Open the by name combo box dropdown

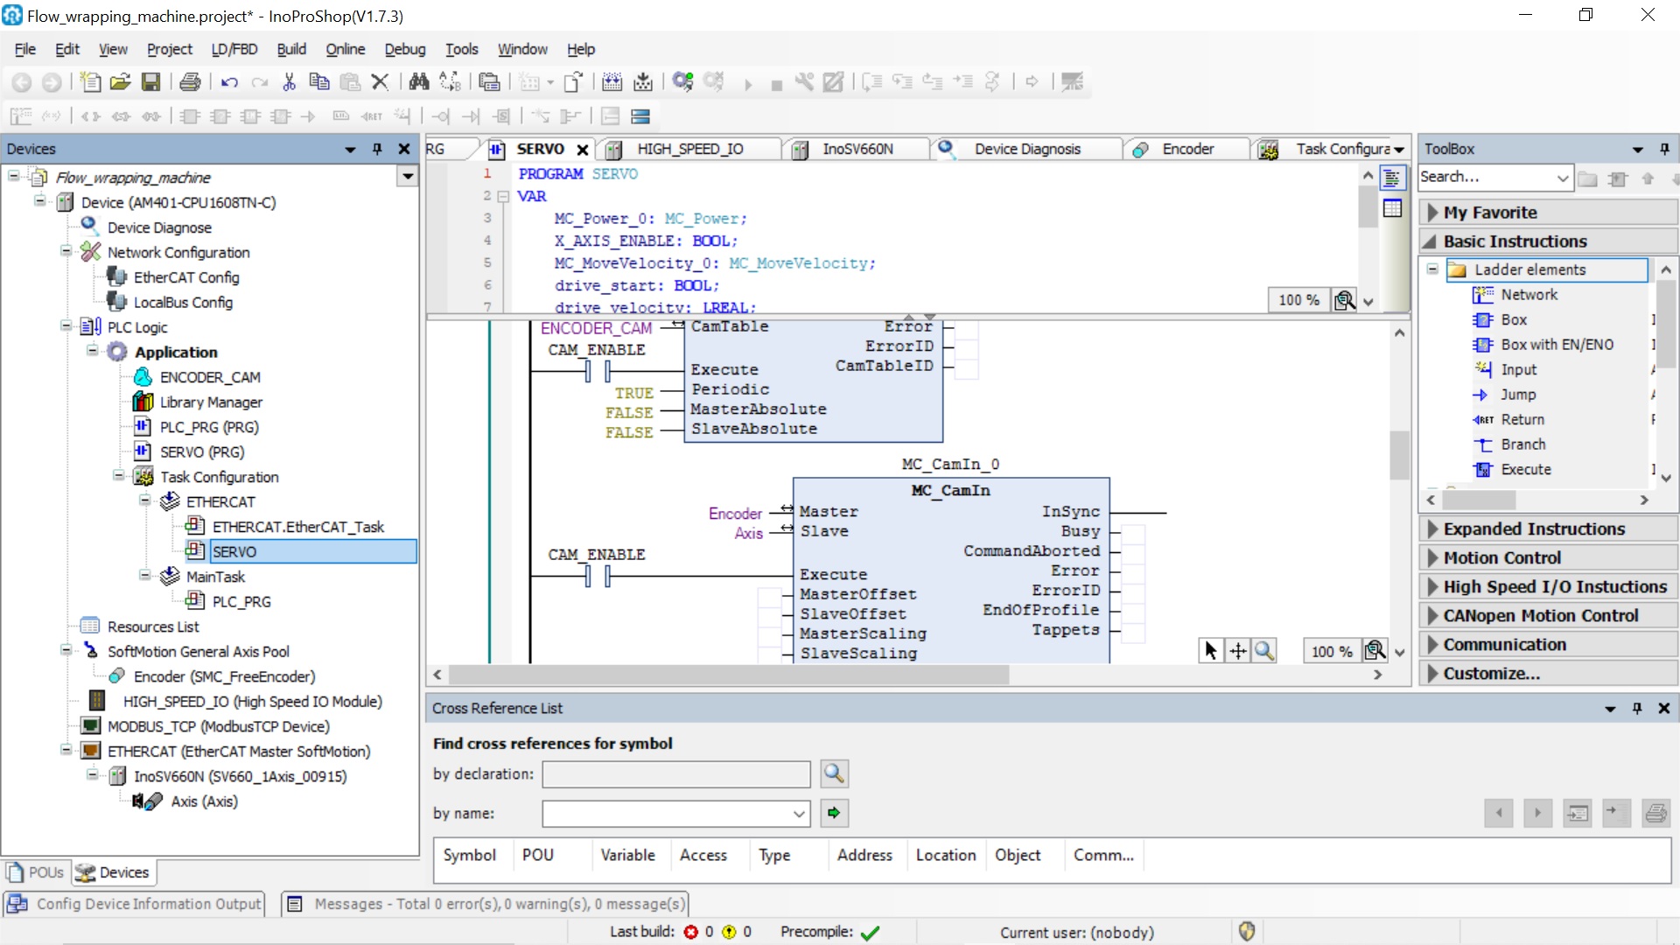799,814
